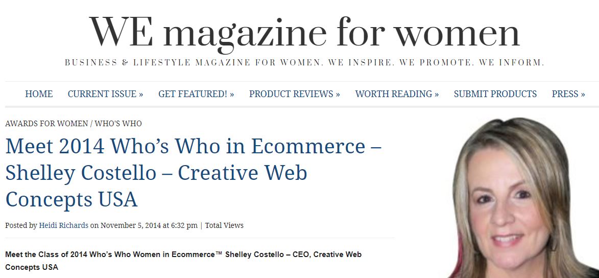Go to the HOME page
Image resolution: width=599 pixels, height=278 pixels.
pyautogui.click(x=39, y=94)
